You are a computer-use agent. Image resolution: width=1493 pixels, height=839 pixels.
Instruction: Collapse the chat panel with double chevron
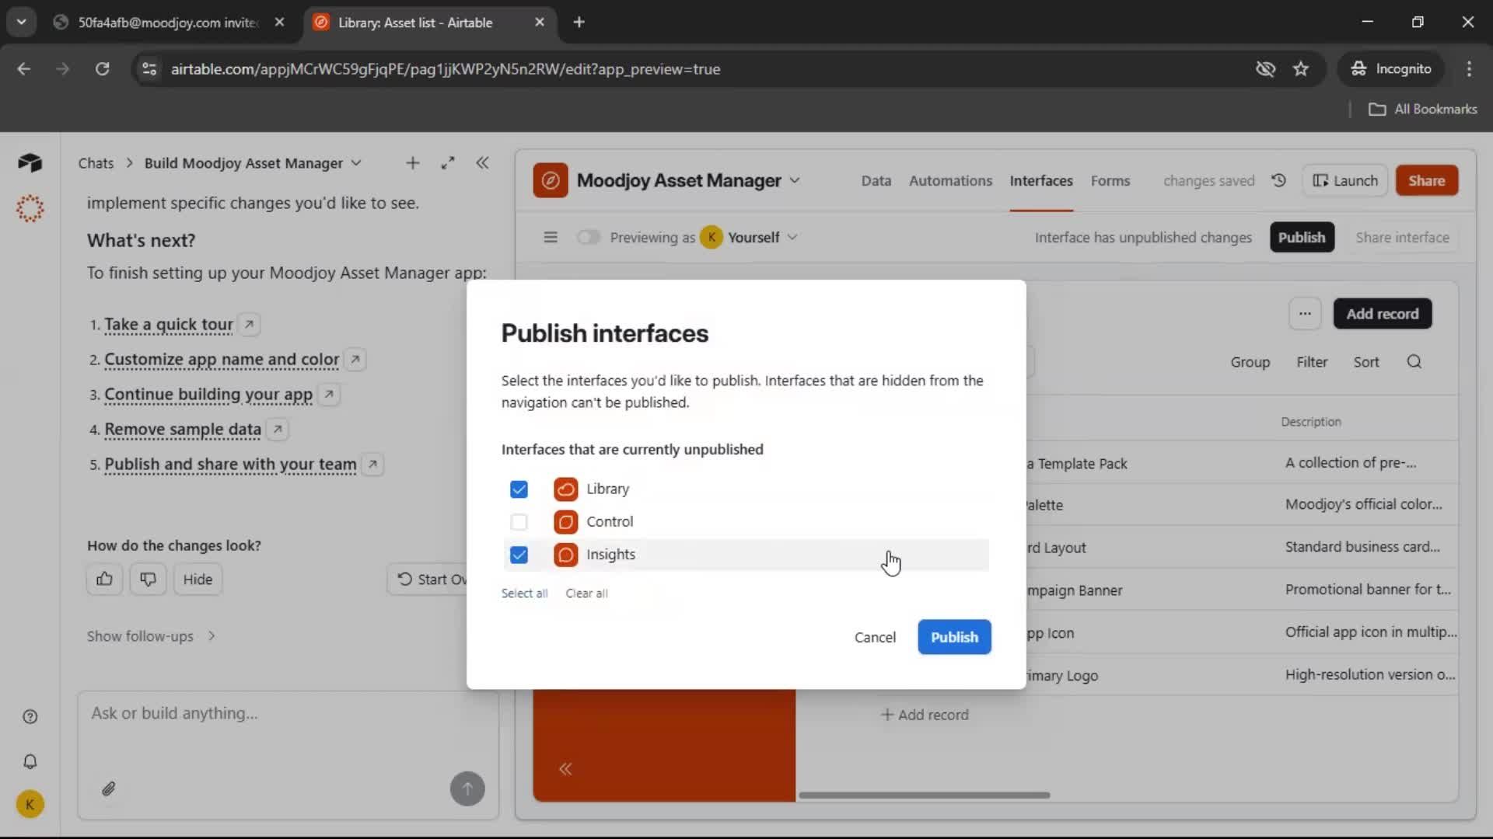[x=482, y=163]
